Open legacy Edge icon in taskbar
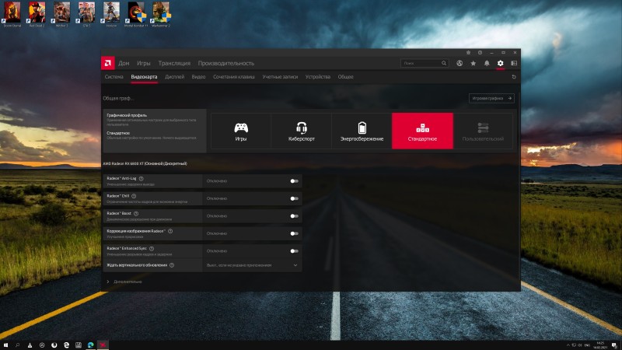The width and height of the screenshot is (622, 350). click(x=66, y=345)
